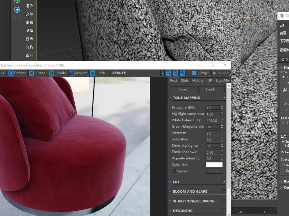Open the 文件 menu item
The height and width of the screenshot is (216, 289).
[29, 14]
